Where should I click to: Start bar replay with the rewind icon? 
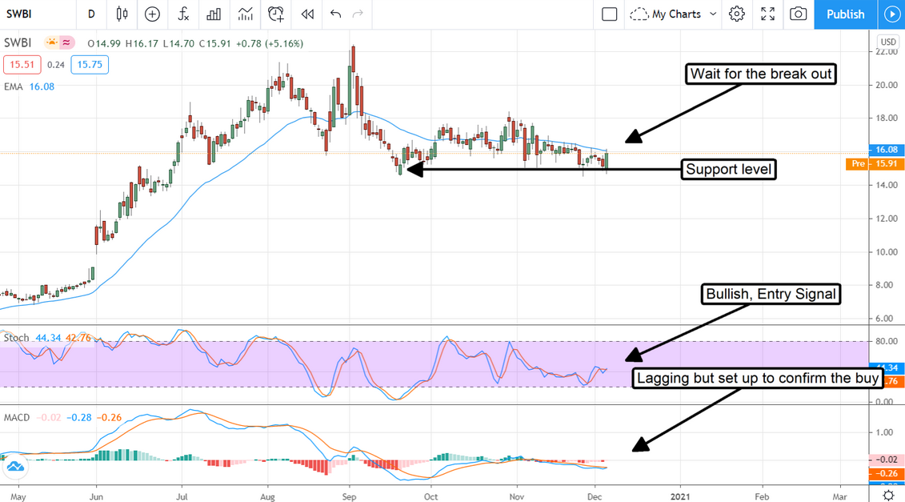point(307,14)
